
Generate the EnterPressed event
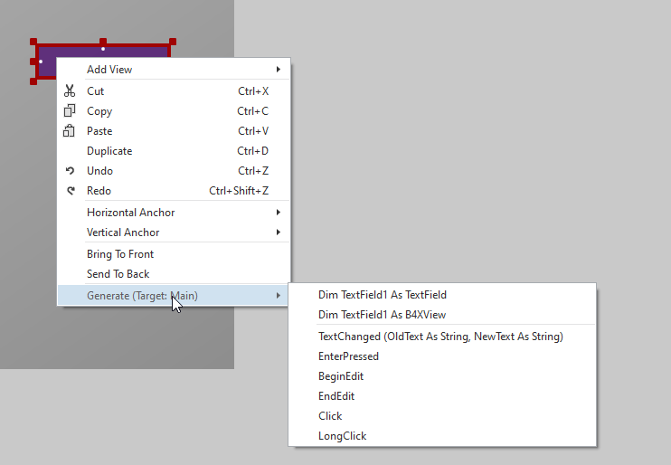349,356
